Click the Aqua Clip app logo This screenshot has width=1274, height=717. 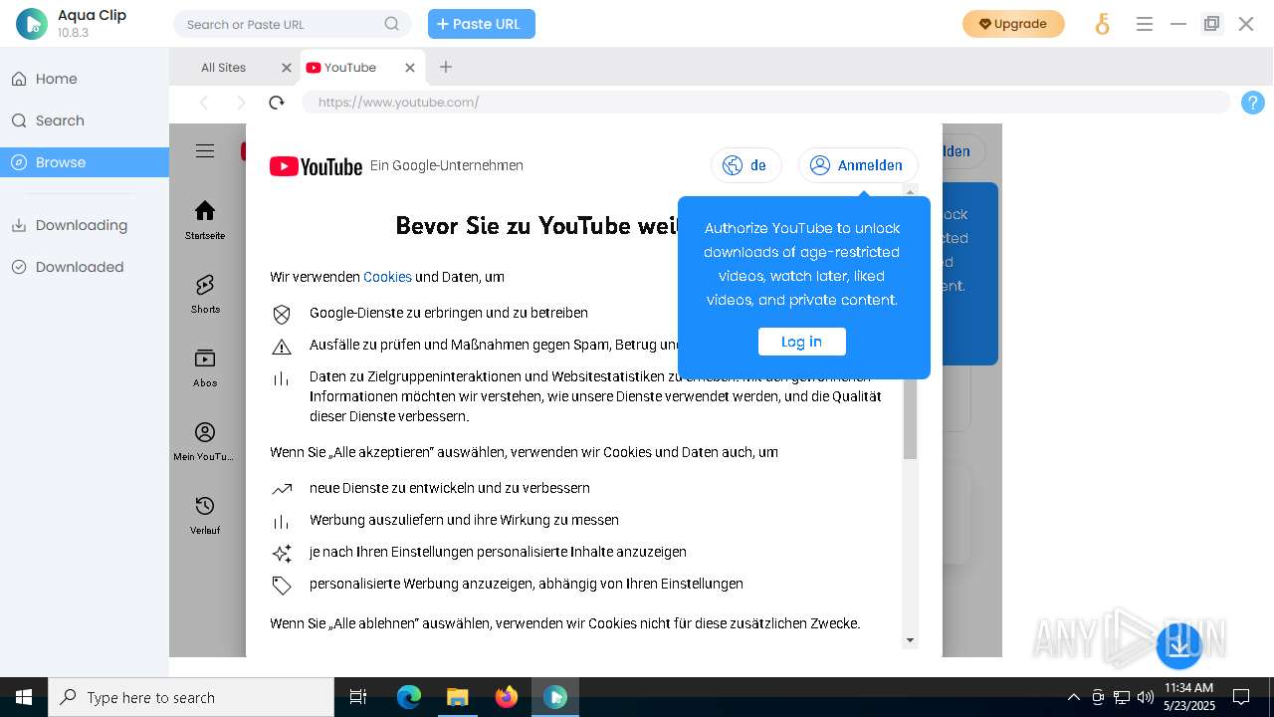click(32, 24)
